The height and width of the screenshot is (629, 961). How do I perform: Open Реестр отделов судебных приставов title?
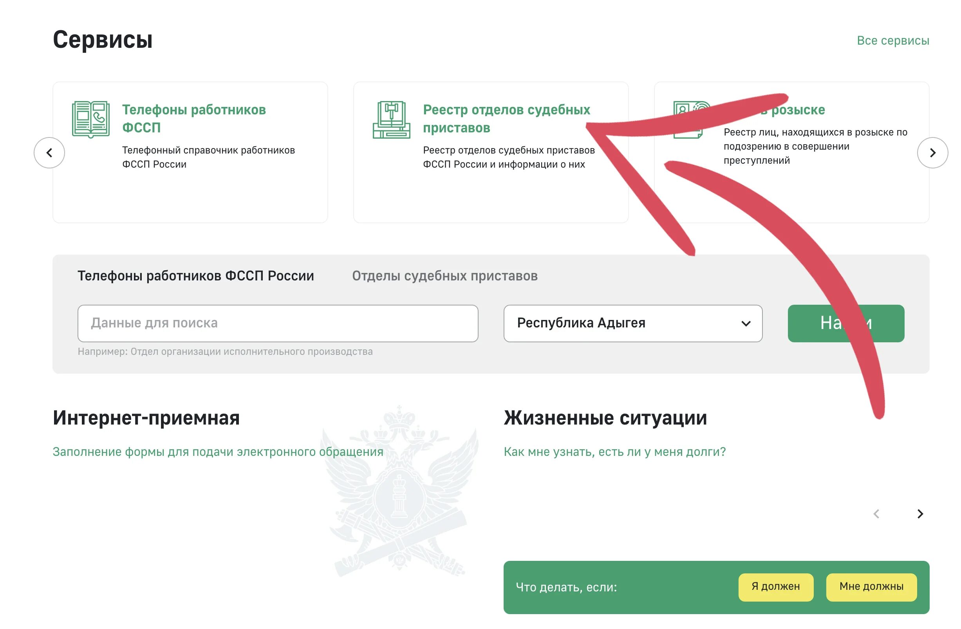point(506,118)
